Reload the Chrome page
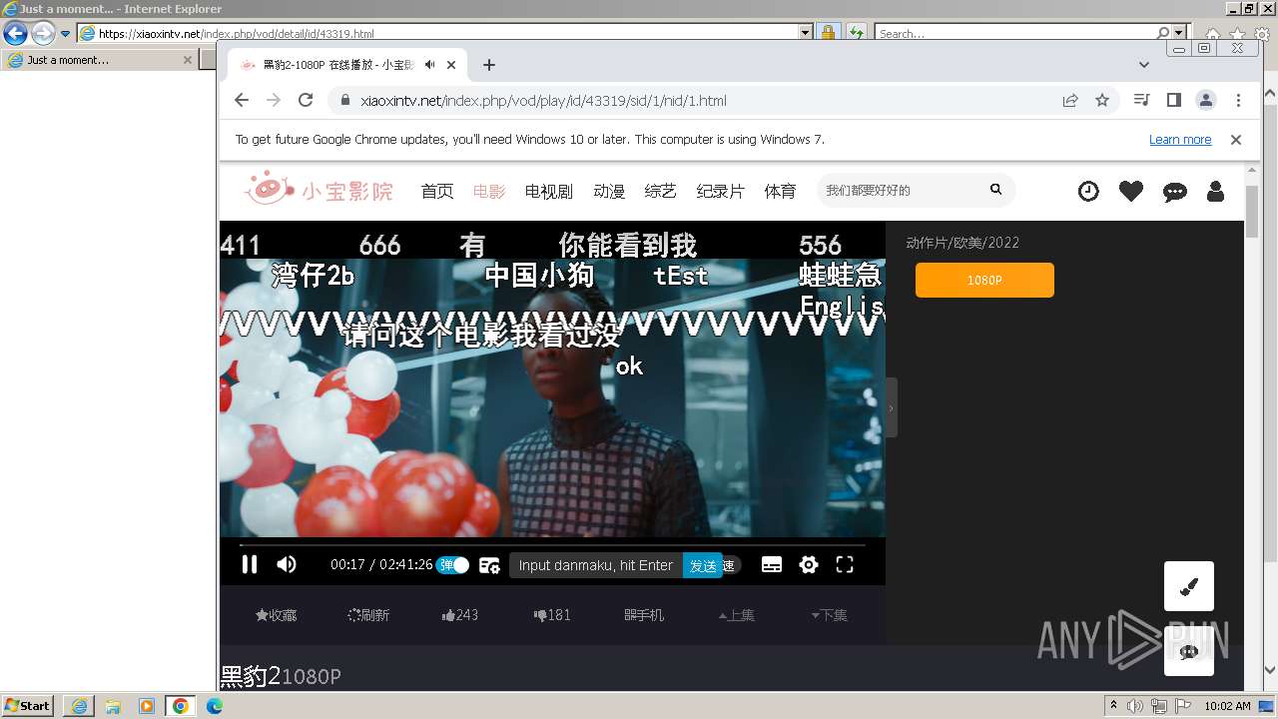The width and height of the screenshot is (1278, 719). pos(306,100)
